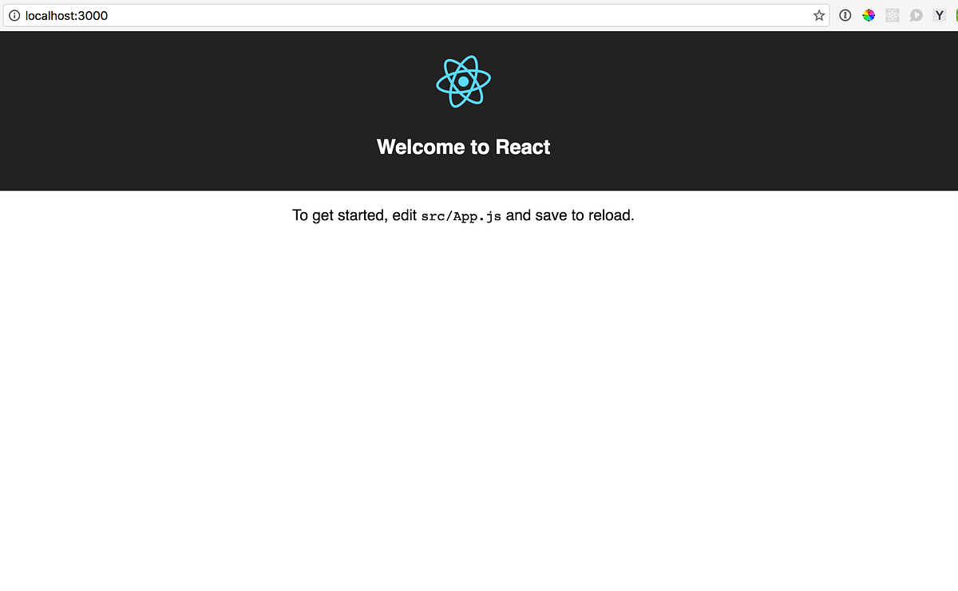Click the green extension icon at the toolbar's far right
Viewport: 958px width, 591px height.
click(x=955, y=15)
